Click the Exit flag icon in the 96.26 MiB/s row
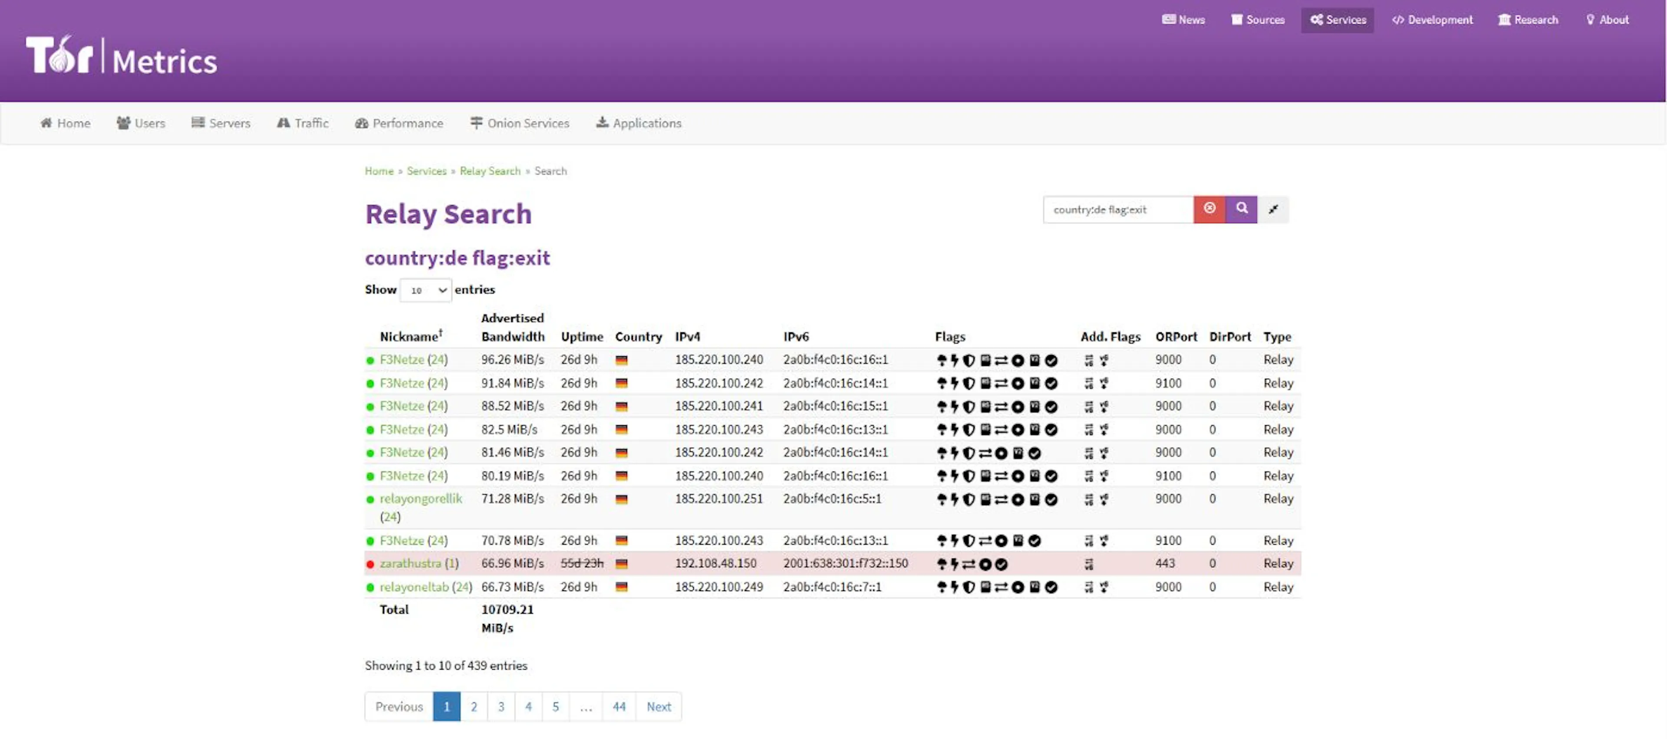1667x739 pixels. click(x=942, y=361)
